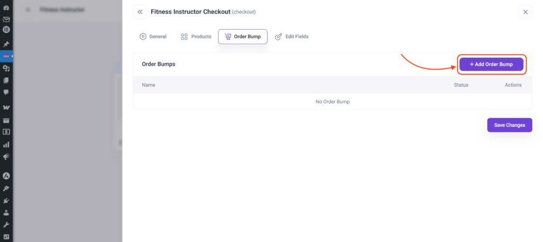
Task: Click the Astra theme icon
Action: click(6, 176)
